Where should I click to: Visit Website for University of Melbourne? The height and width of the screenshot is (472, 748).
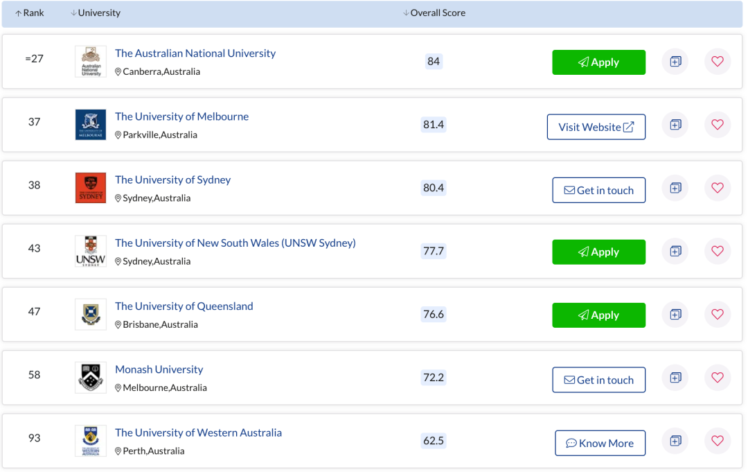596,127
